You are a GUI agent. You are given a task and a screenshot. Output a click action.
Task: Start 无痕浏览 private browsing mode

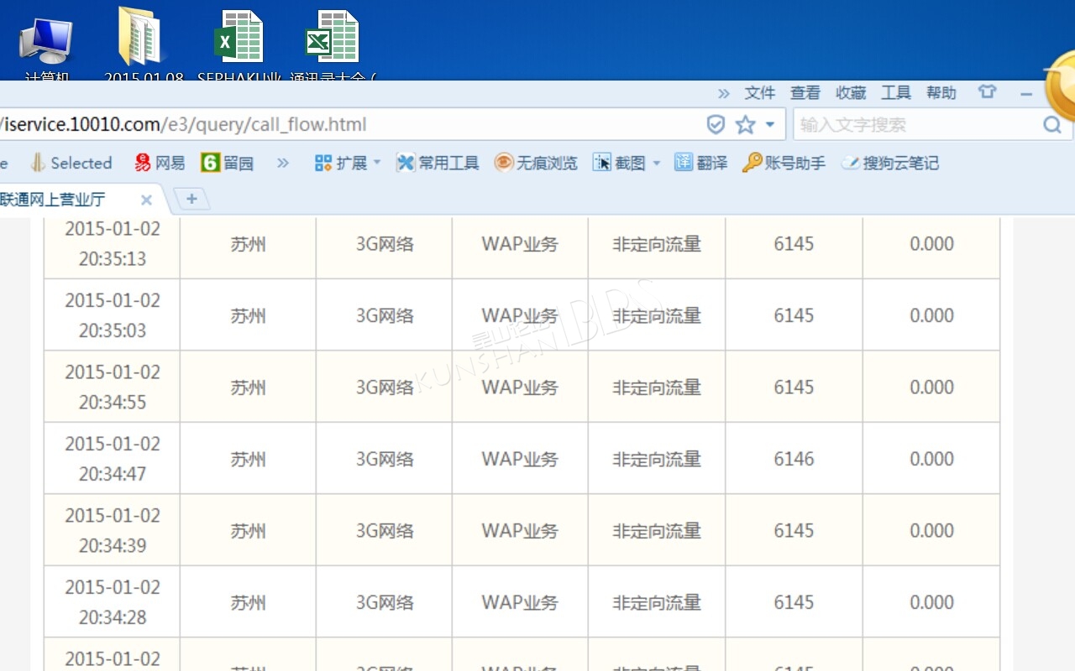tap(536, 163)
